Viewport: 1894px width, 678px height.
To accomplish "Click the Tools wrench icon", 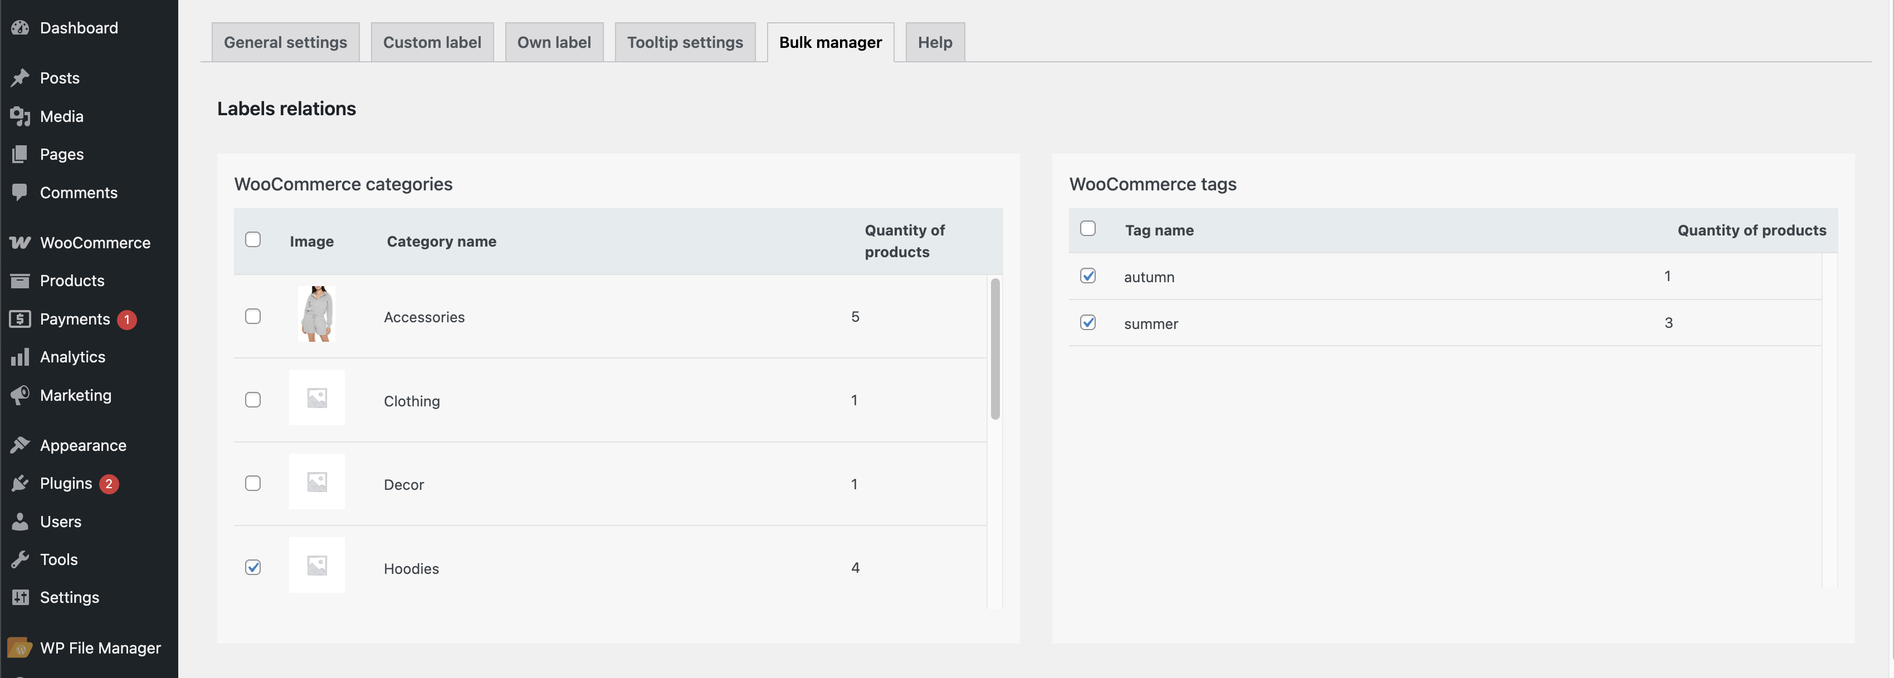I will [20, 560].
